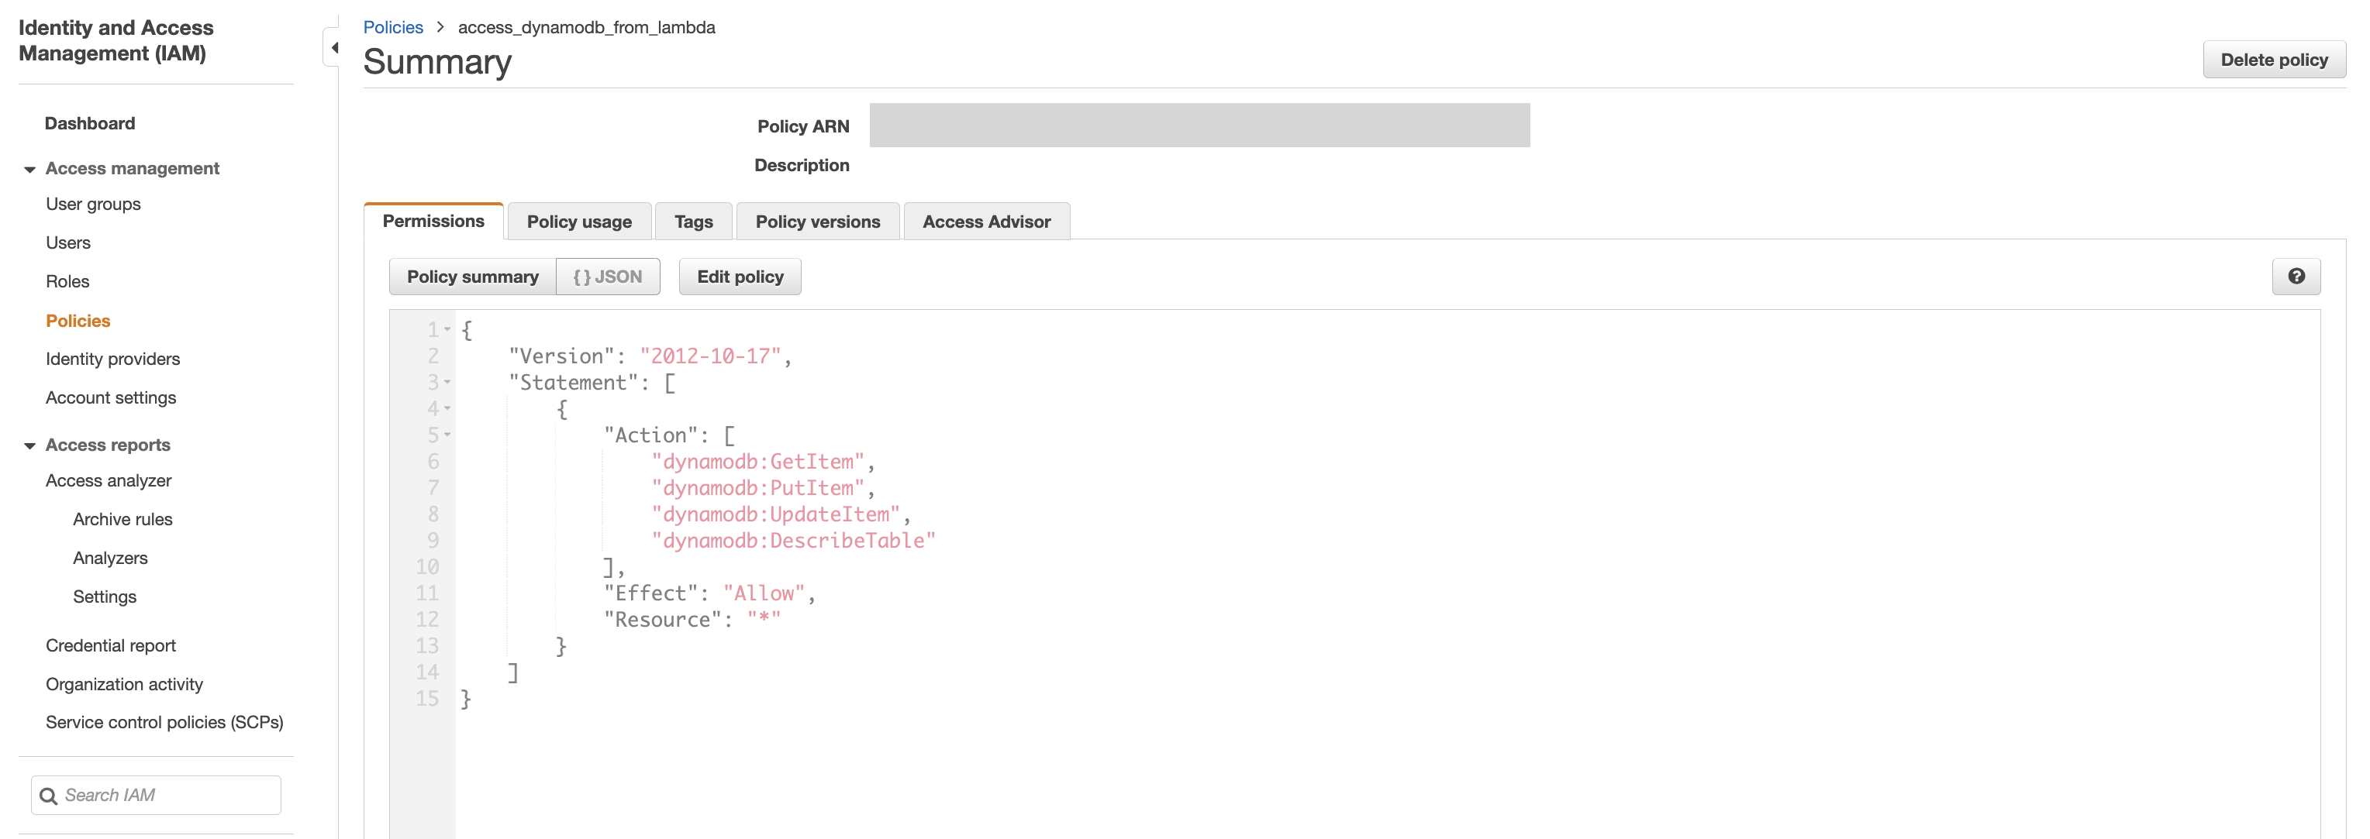Open Settings under Access analyzer

coord(105,597)
